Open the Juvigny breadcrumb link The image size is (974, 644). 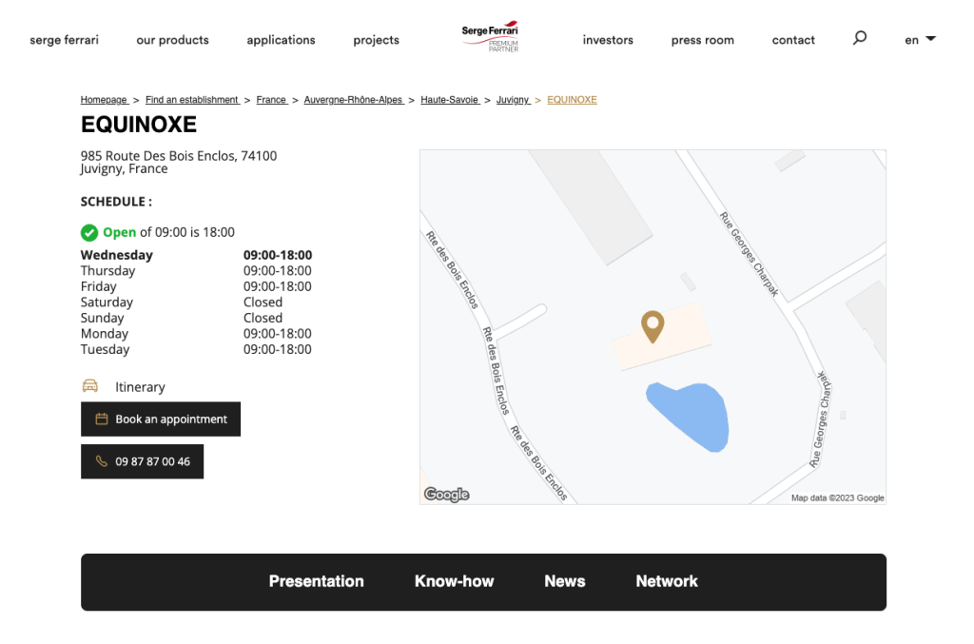tap(513, 99)
